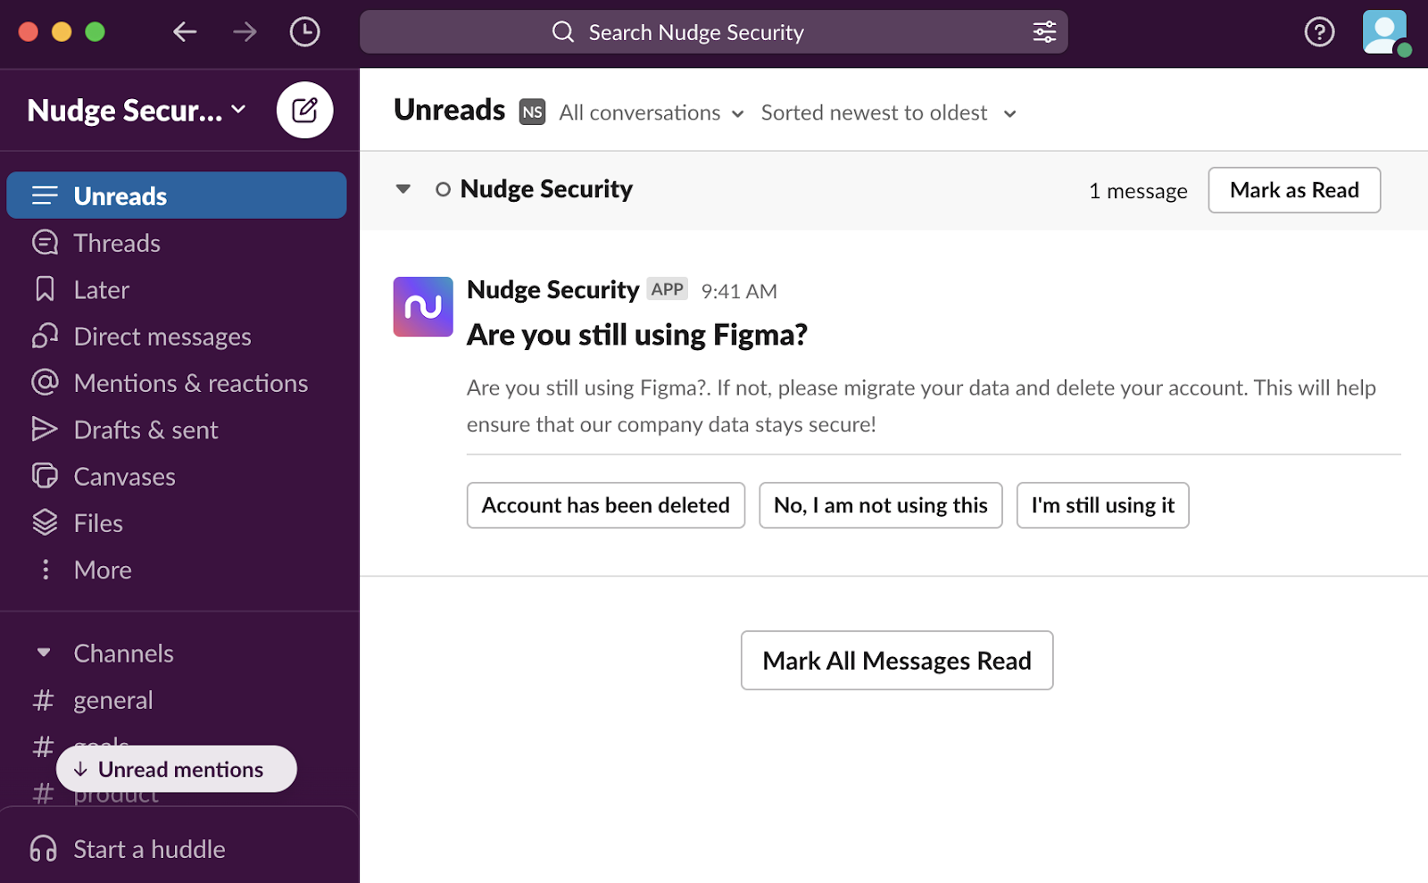Click the Nudge Security app avatar

(x=422, y=306)
